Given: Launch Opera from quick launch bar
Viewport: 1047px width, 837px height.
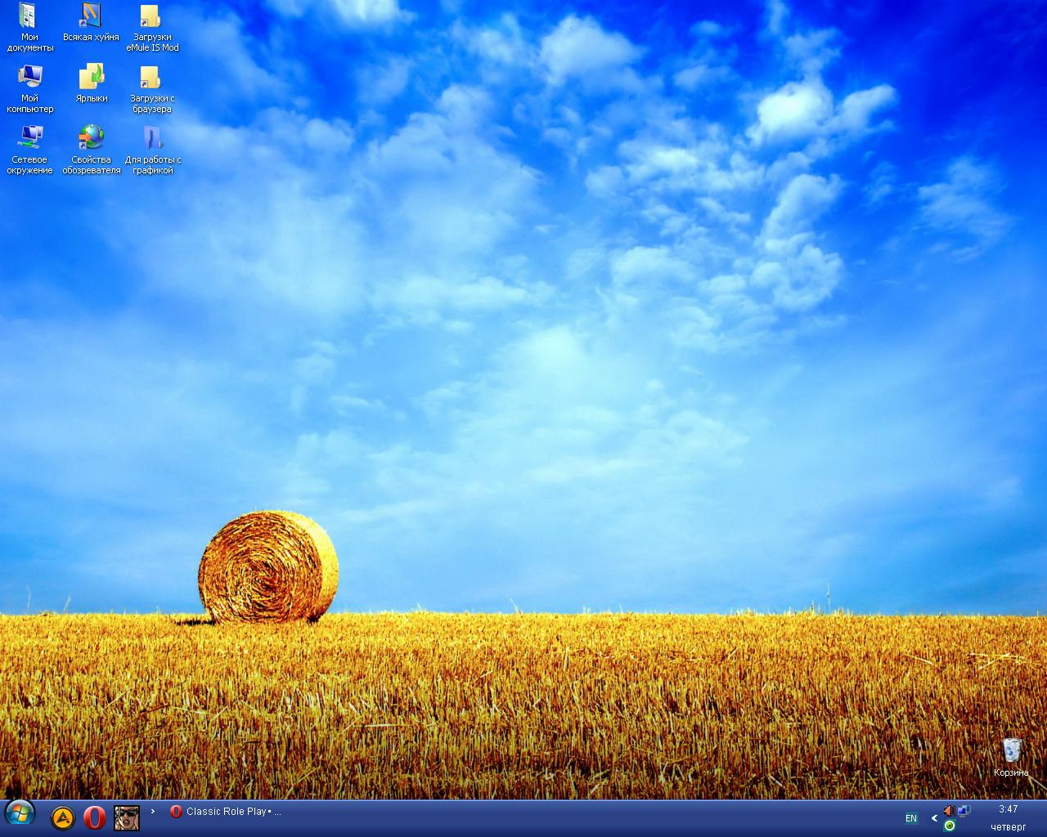Looking at the screenshot, I should 95,817.
